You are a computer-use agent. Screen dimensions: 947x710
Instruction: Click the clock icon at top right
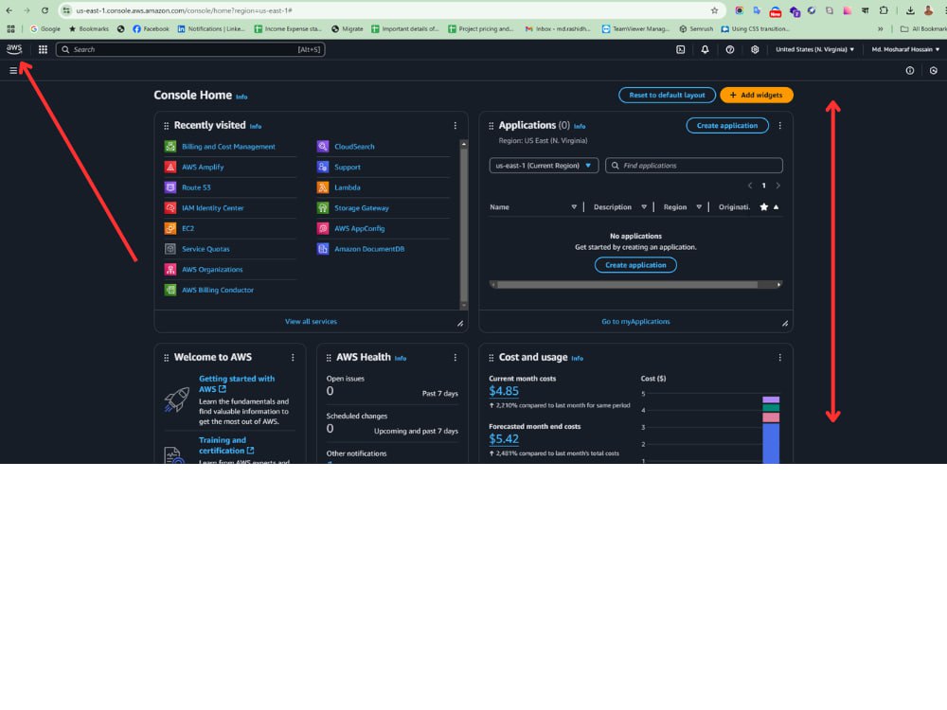point(934,71)
